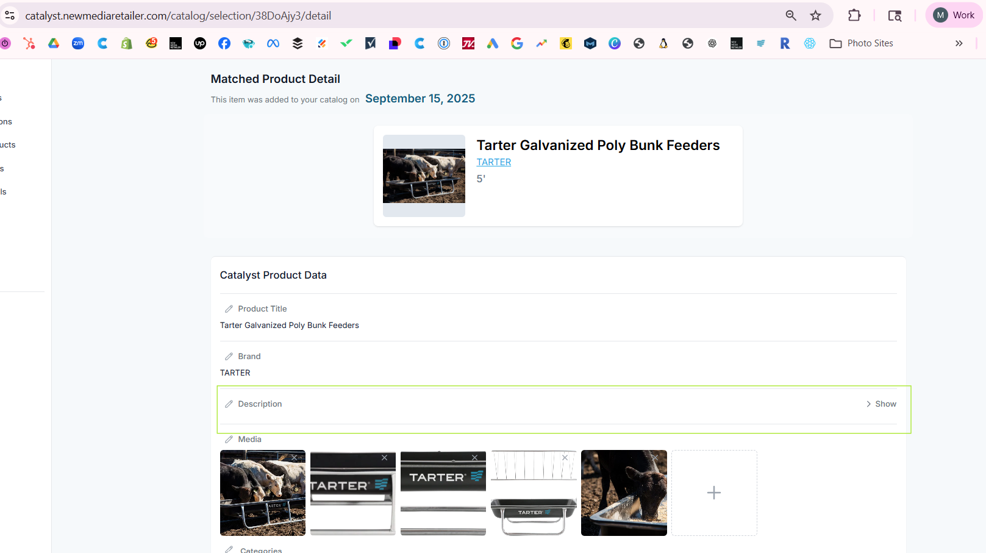
Task: Select black calf eating media thumbnail
Action: coord(624,493)
